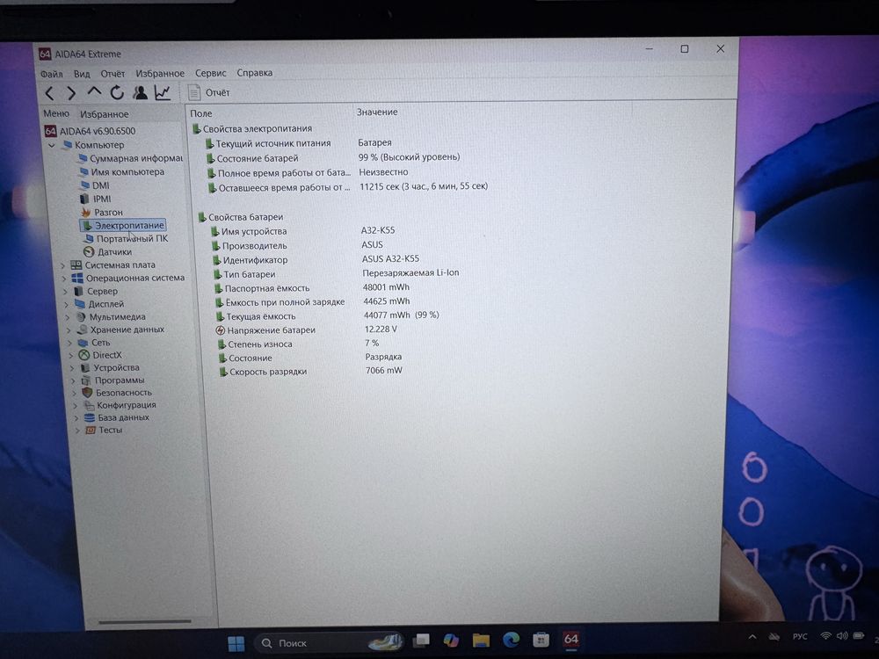Open the Вид menu

pos(82,74)
